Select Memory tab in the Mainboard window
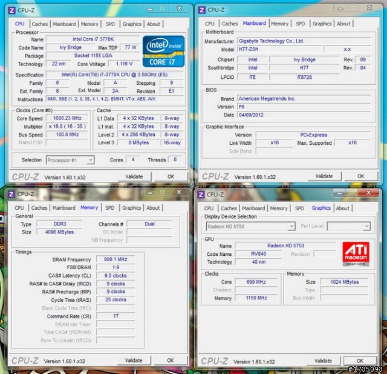Screen dimensions: 387x374 [x=280, y=24]
